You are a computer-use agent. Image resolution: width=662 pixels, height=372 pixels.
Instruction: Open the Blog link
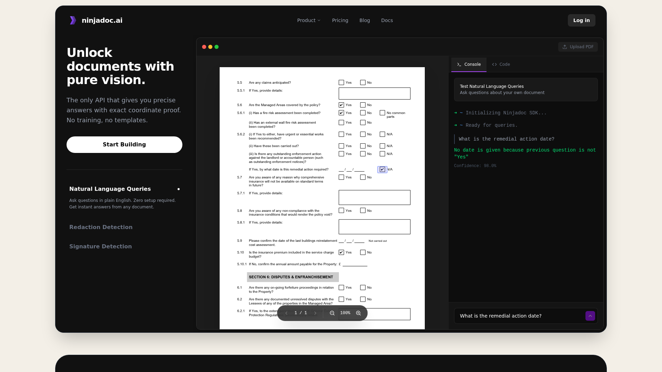click(x=364, y=20)
